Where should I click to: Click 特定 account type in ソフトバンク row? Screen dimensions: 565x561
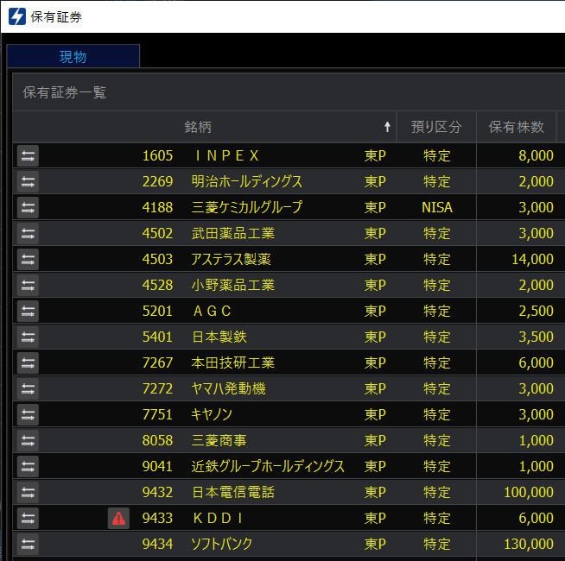(437, 545)
